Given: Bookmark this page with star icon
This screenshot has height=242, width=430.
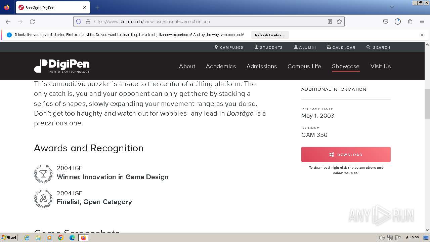Looking at the screenshot, I should pos(339,22).
